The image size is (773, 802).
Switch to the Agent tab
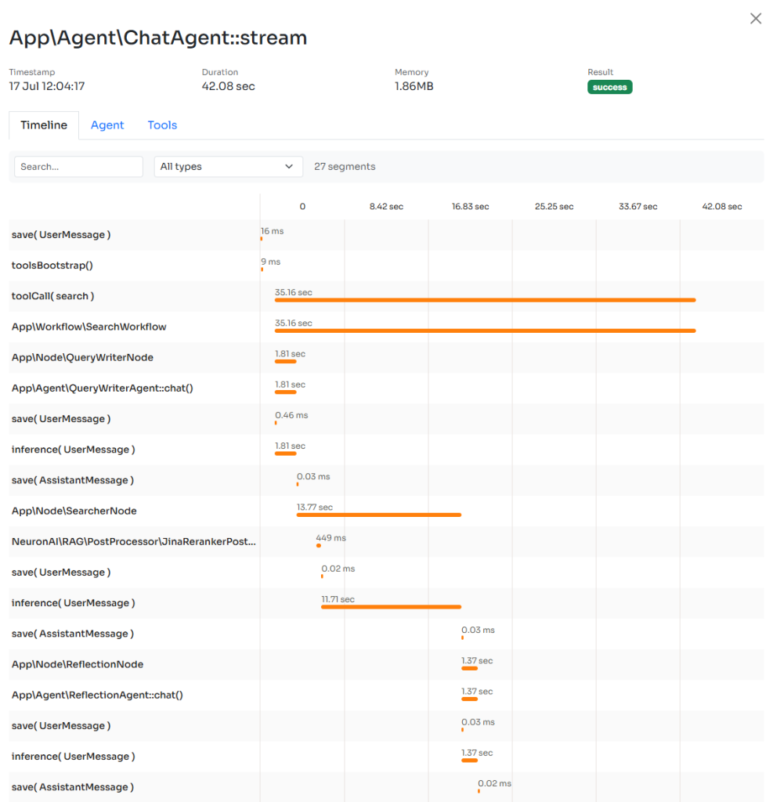(107, 125)
